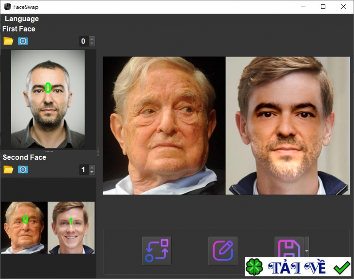Click the swapped face result preview image
This screenshot has width=354, height=279.
coord(287,126)
